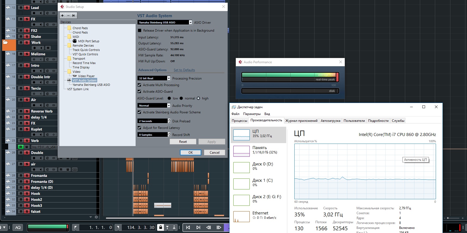Confirm Studio Setup with OK
The image size is (467, 233).
(x=191, y=153)
